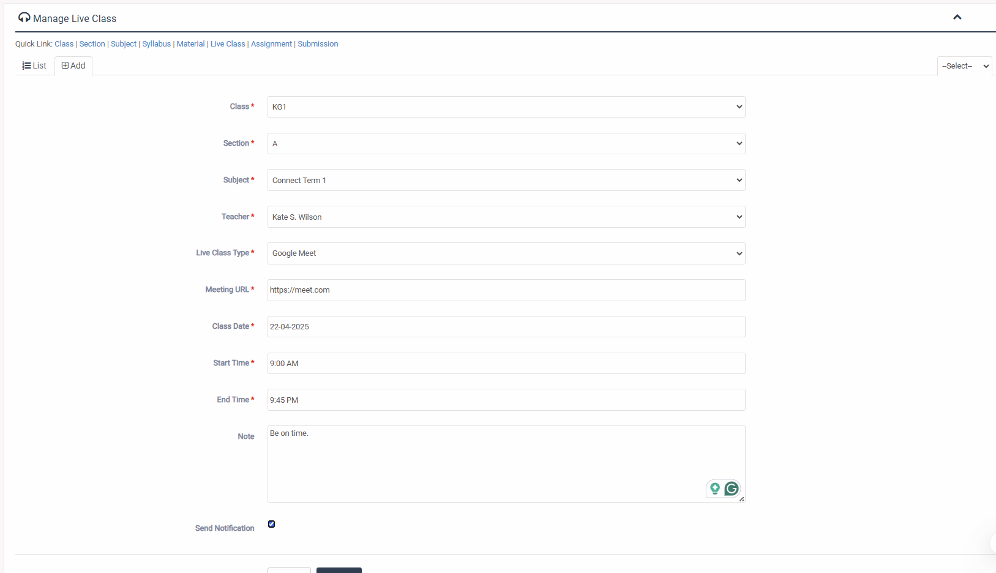
Task: Expand the Section dropdown showing A
Action: pyautogui.click(x=506, y=144)
